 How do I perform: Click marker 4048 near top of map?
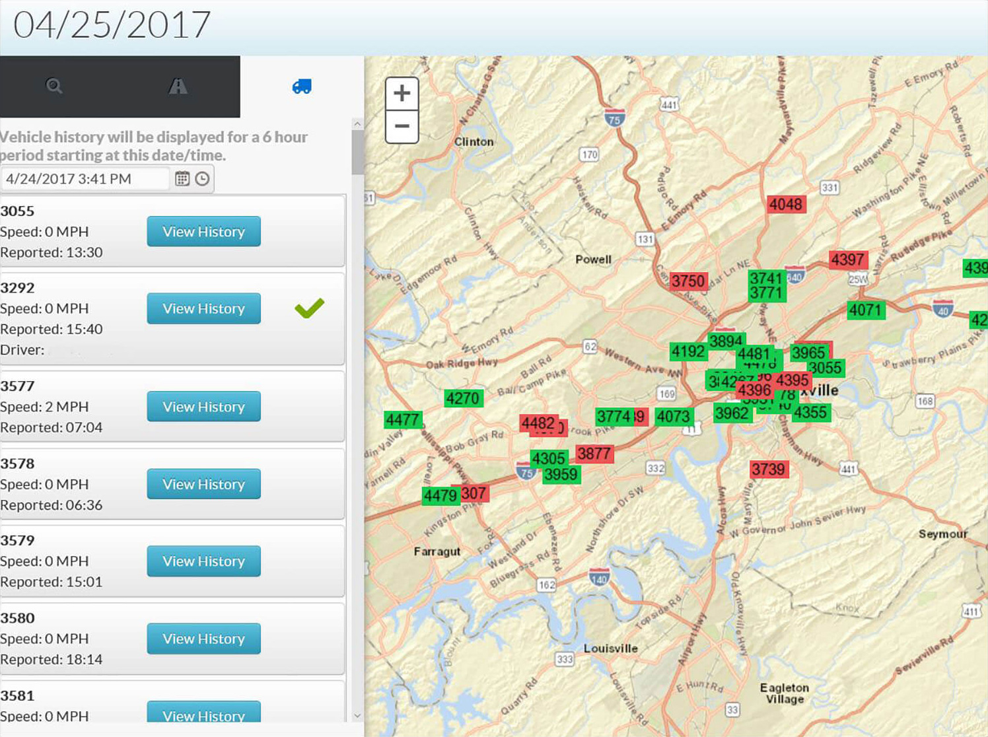[785, 205]
